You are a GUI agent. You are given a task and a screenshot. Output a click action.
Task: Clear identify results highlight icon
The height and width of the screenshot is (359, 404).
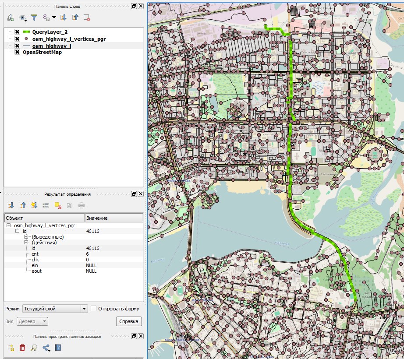click(x=58, y=205)
